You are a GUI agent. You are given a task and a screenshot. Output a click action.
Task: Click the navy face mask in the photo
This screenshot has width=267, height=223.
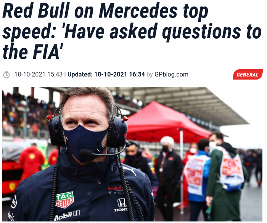pos(85,143)
